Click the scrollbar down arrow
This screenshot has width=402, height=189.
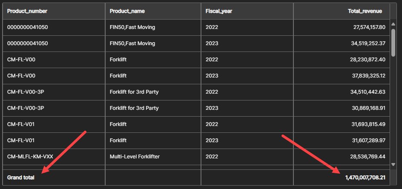tap(393, 164)
